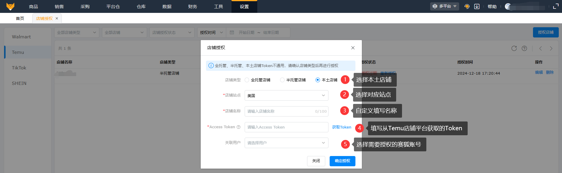The width and height of the screenshot is (562, 173).
Task: Click the 店铺类型 column header
Action: click(x=168, y=62)
